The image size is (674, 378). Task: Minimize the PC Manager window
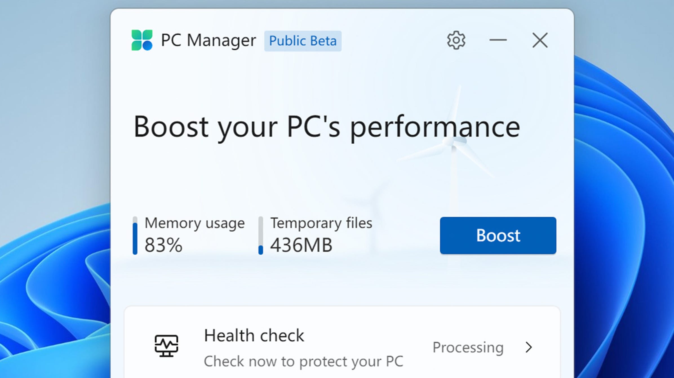click(x=498, y=40)
